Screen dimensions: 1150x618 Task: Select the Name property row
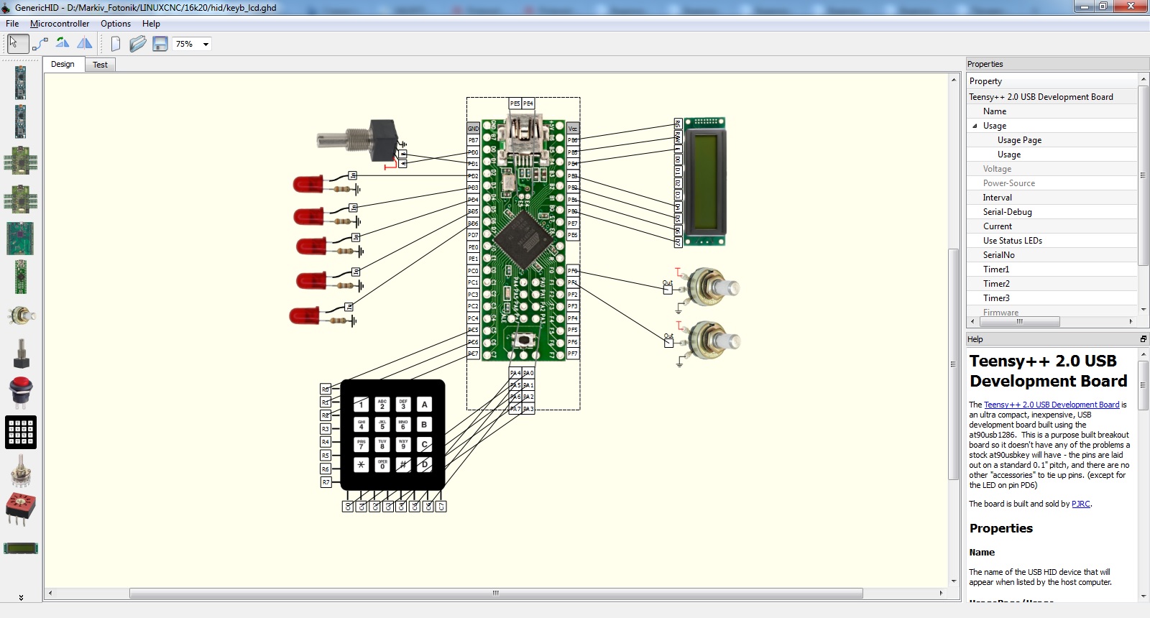1052,111
